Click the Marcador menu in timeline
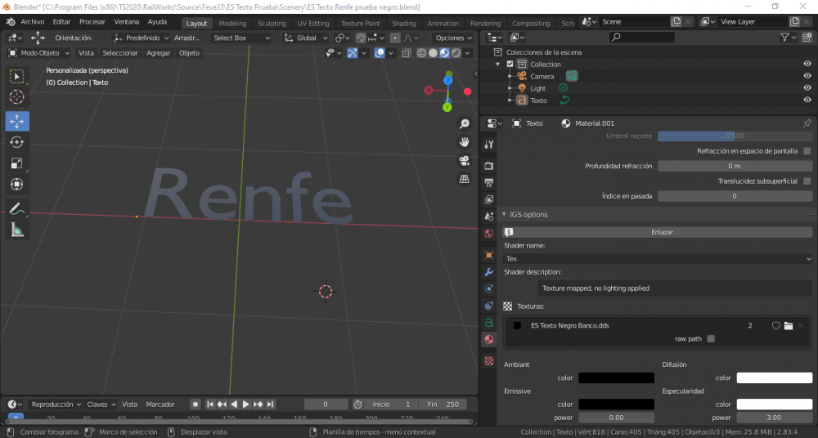The width and height of the screenshot is (818, 438). pyautogui.click(x=160, y=404)
